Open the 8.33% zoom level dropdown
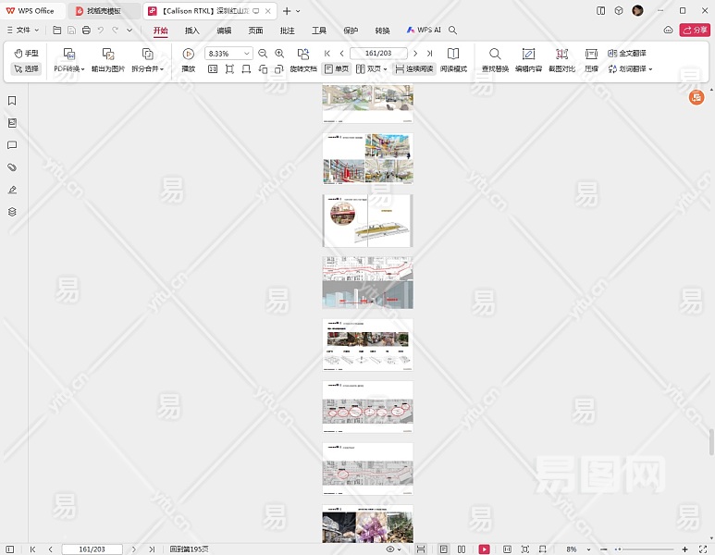 pyautogui.click(x=246, y=54)
